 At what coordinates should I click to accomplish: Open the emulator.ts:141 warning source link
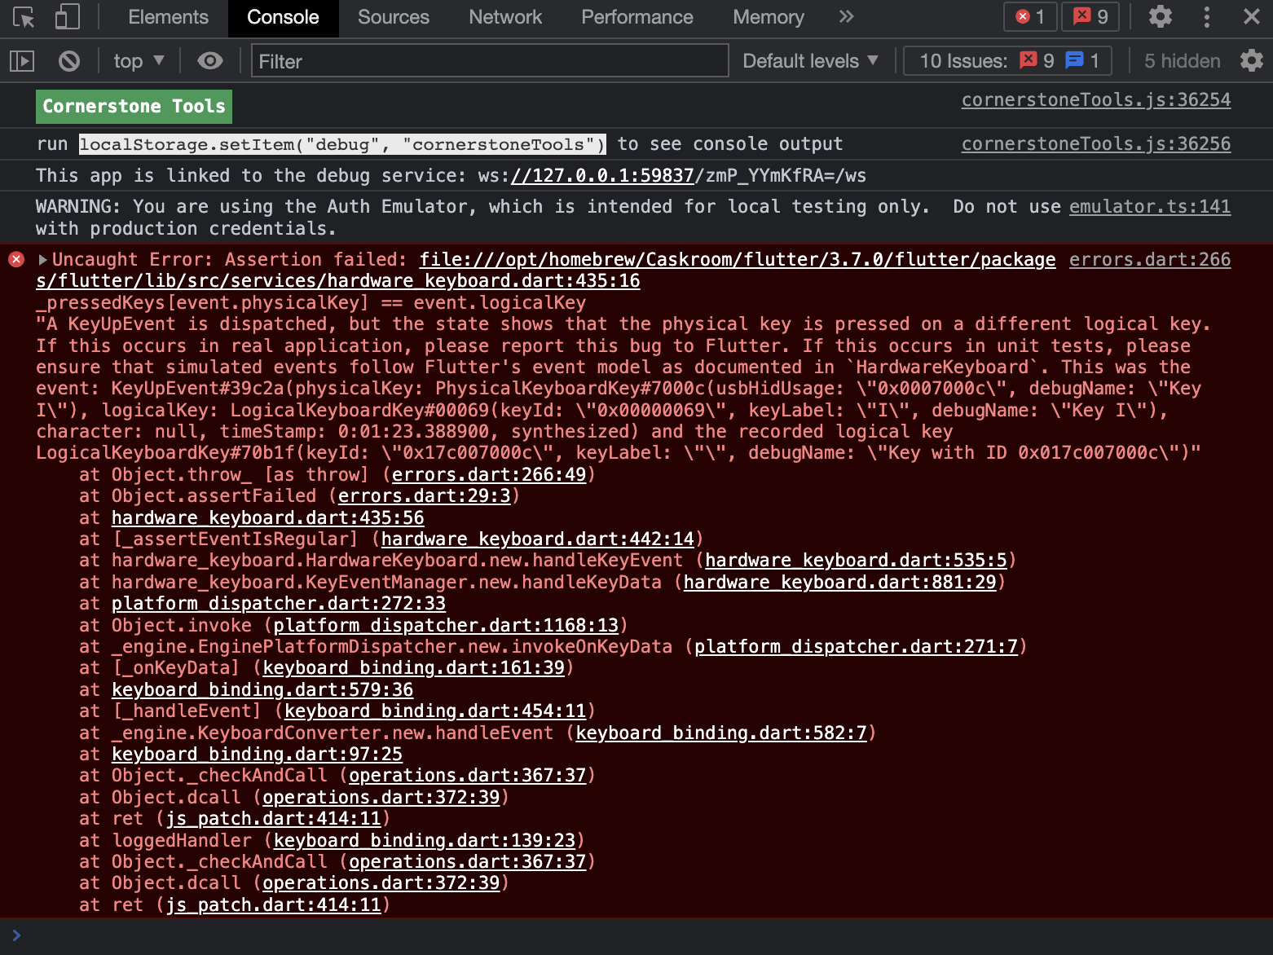coord(1149,206)
